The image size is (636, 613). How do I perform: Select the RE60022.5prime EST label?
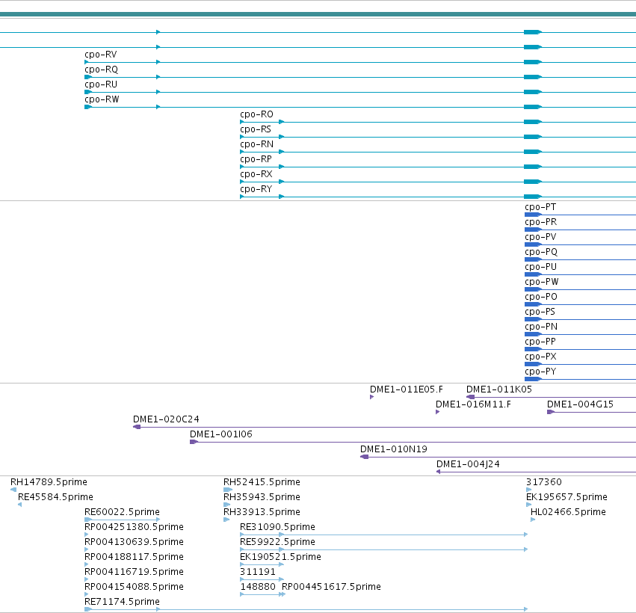click(x=122, y=512)
